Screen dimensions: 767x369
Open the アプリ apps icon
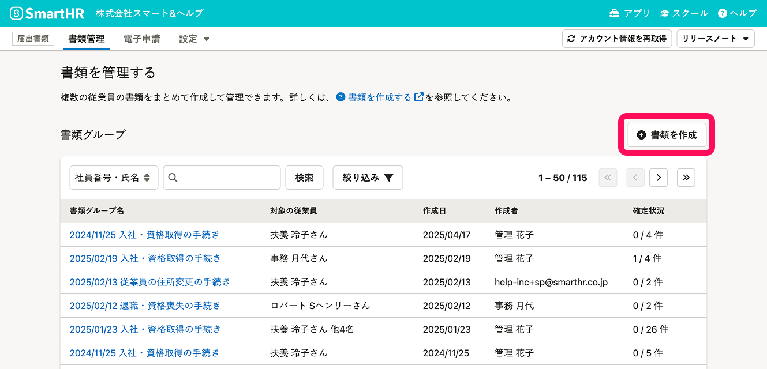614,13
